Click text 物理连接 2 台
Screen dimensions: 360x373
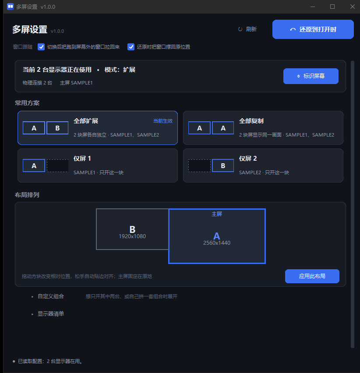click(37, 83)
